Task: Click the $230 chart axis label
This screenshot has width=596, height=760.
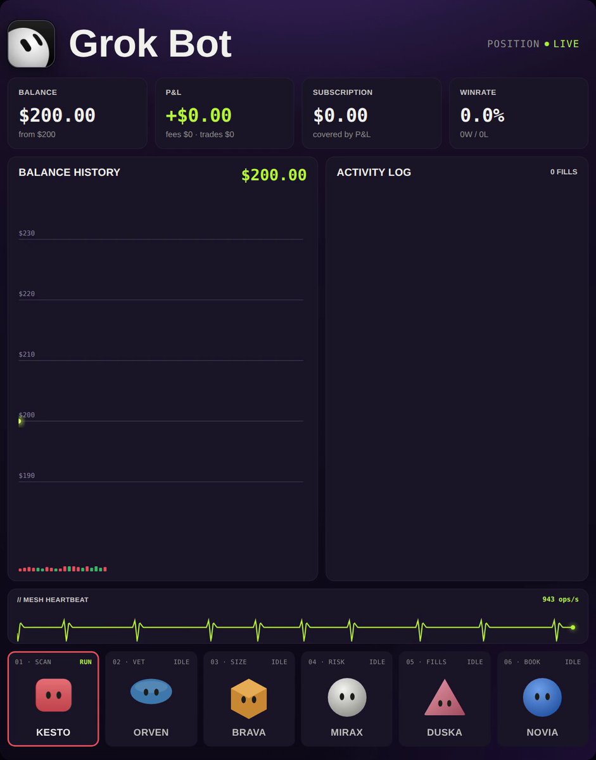Action: tap(27, 233)
